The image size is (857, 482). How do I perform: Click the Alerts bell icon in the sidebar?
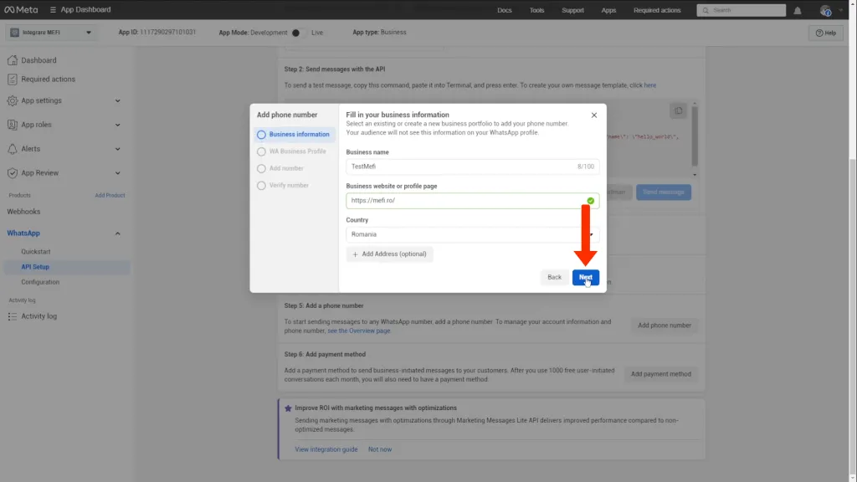[12, 149]
